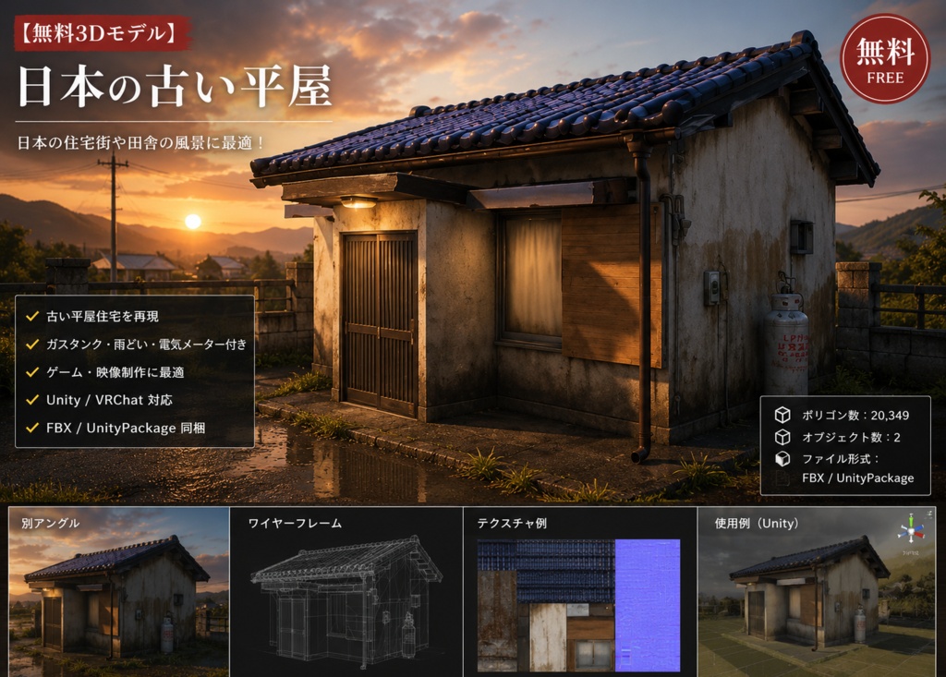946x677 pixels.
Task: Click the cube icon next to ファイル形式
Action: [782, 459]
